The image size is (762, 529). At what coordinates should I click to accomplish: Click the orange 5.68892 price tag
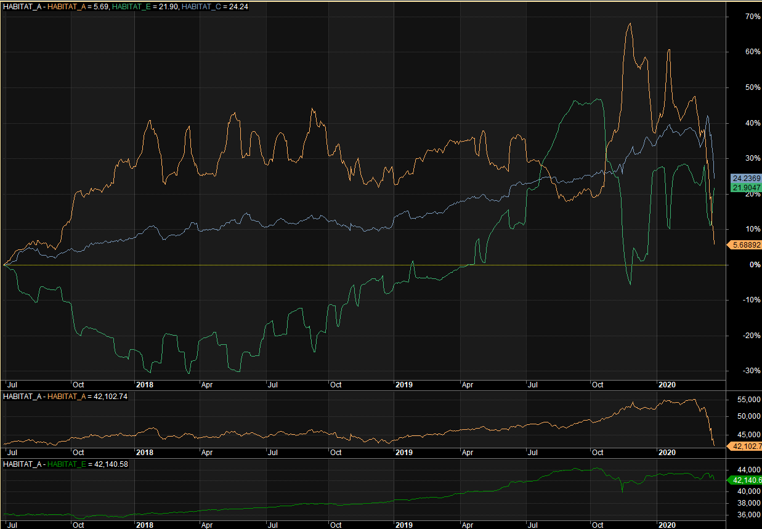[x=744, y=244]
